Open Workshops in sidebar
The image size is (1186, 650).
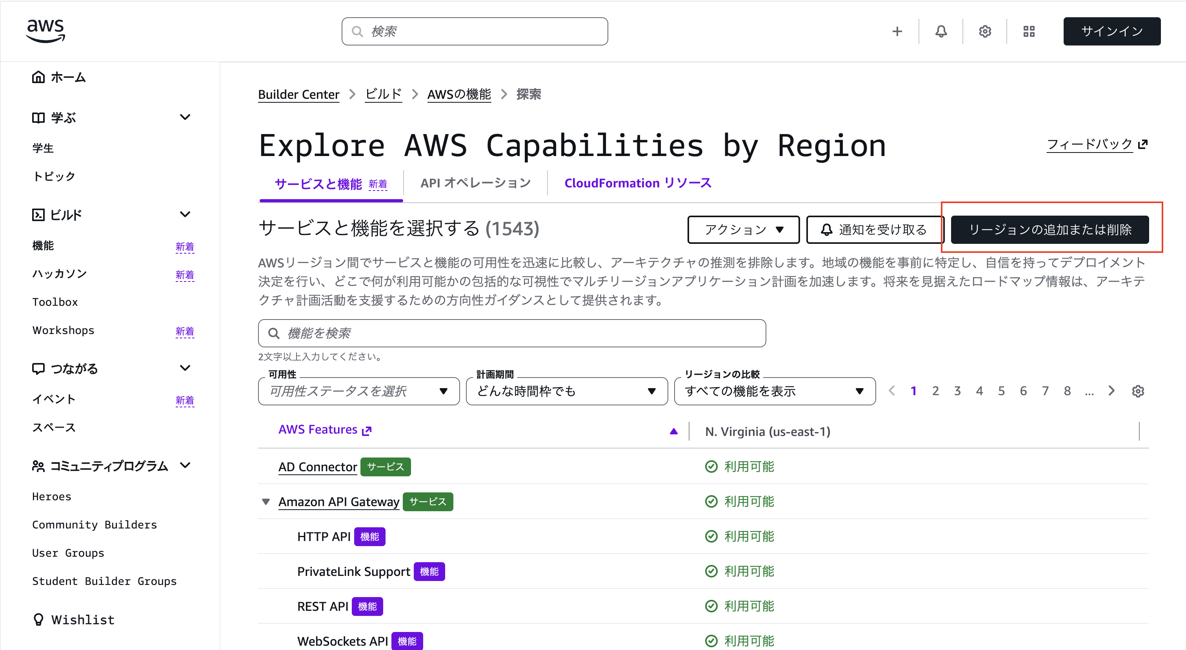[x=63, y=330]
